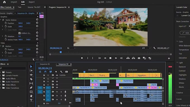The width and height of the screenshot is (190, 107).
Task: Select the Type tool
Action: pyautogui.click(x=31, y=100)
